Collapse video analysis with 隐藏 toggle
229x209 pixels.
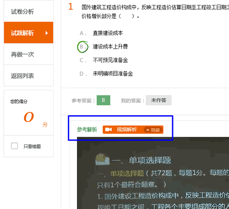click(153, 130)
